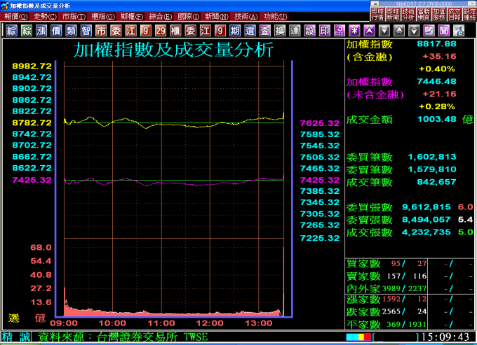The height and width of the screenshot is (345, 477).
Task: Click the 資料來源：台灣證券交易所 TWSE status text
Action: click(123, 337)
